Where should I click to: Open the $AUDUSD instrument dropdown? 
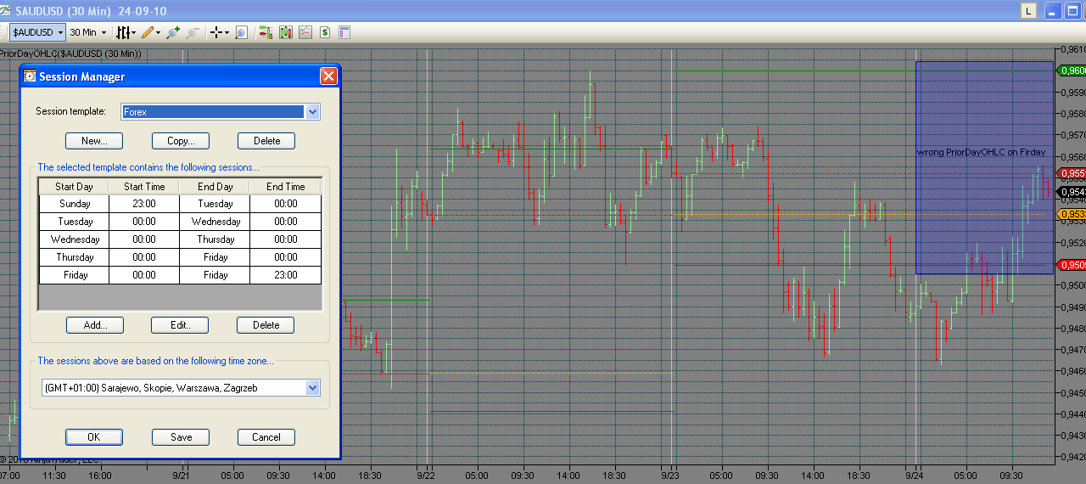pos(37,32)
